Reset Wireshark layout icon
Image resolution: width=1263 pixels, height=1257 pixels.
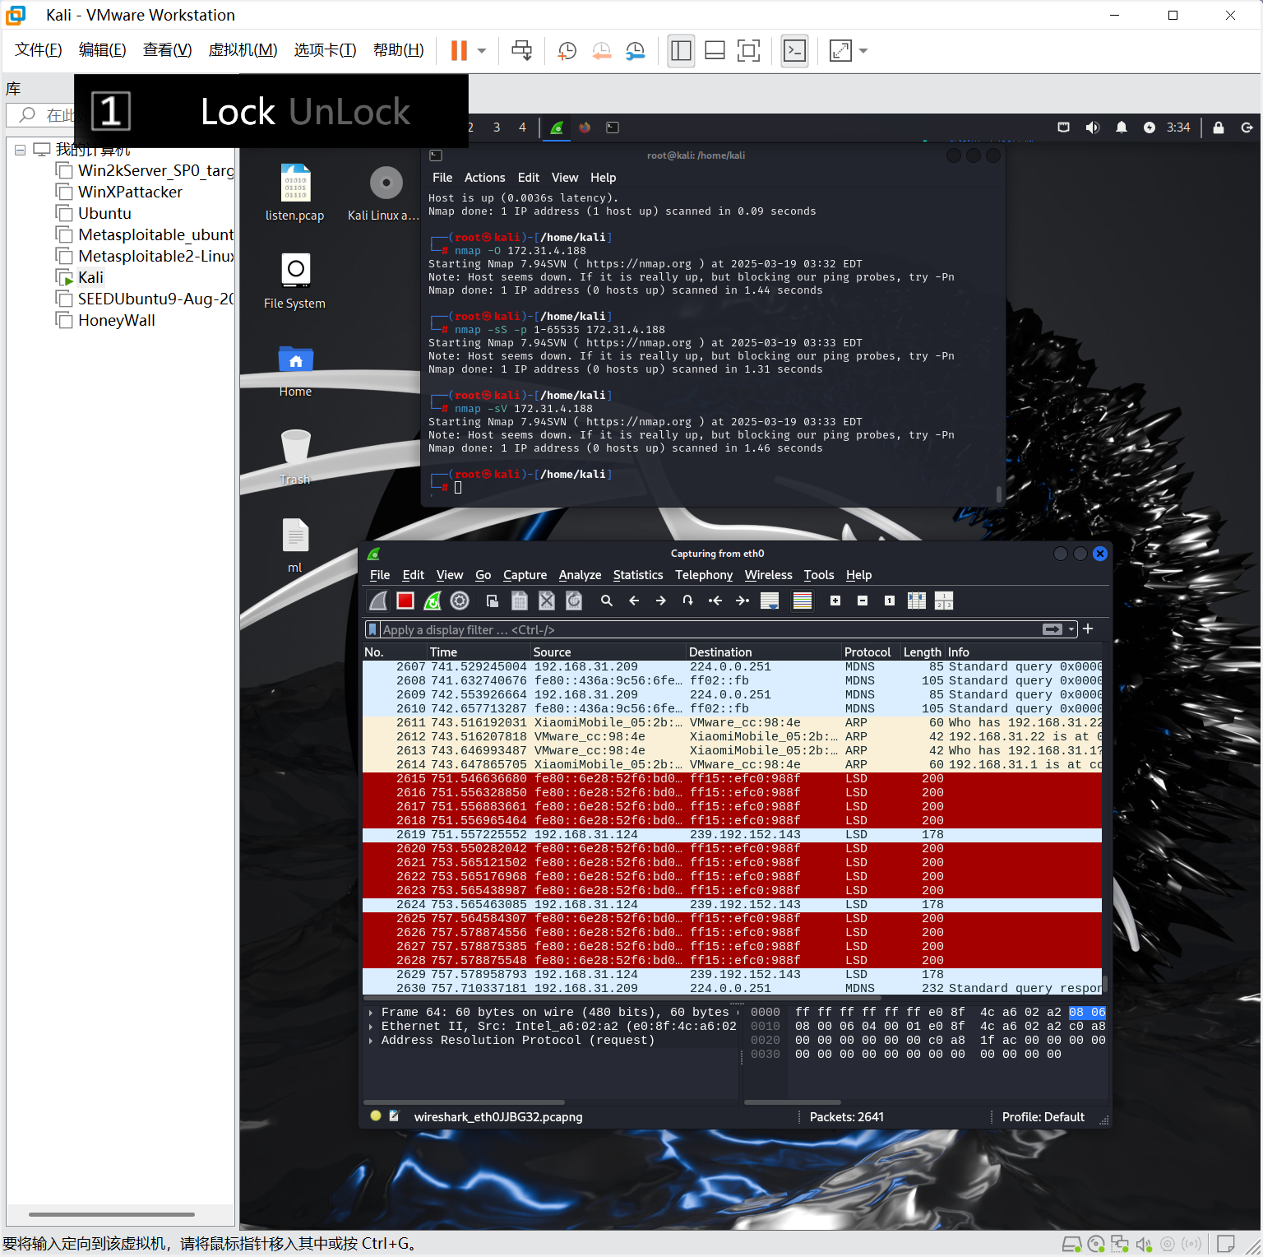pyautogui.click(x=944, y=601)
